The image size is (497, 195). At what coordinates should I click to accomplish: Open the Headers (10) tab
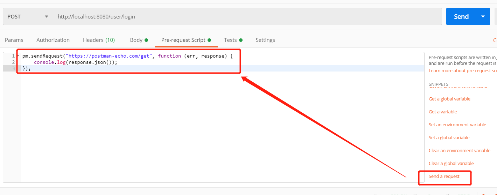[99, 40]
